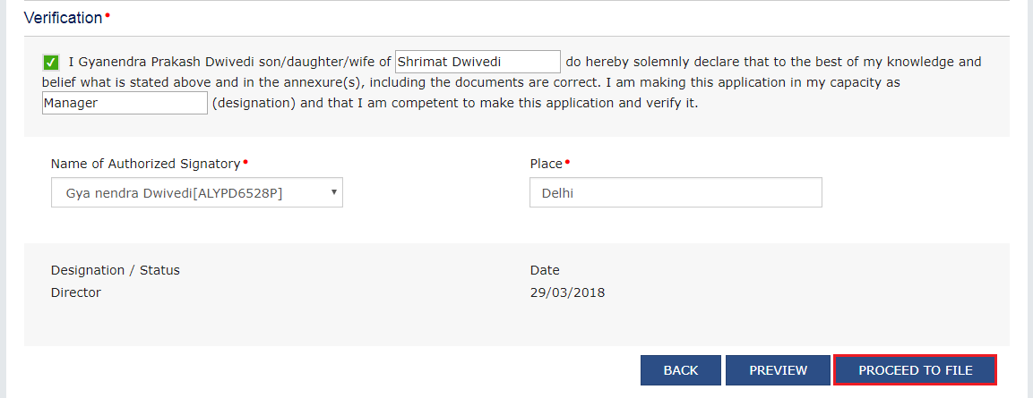Click the Director status value

(x=76, y=292)
